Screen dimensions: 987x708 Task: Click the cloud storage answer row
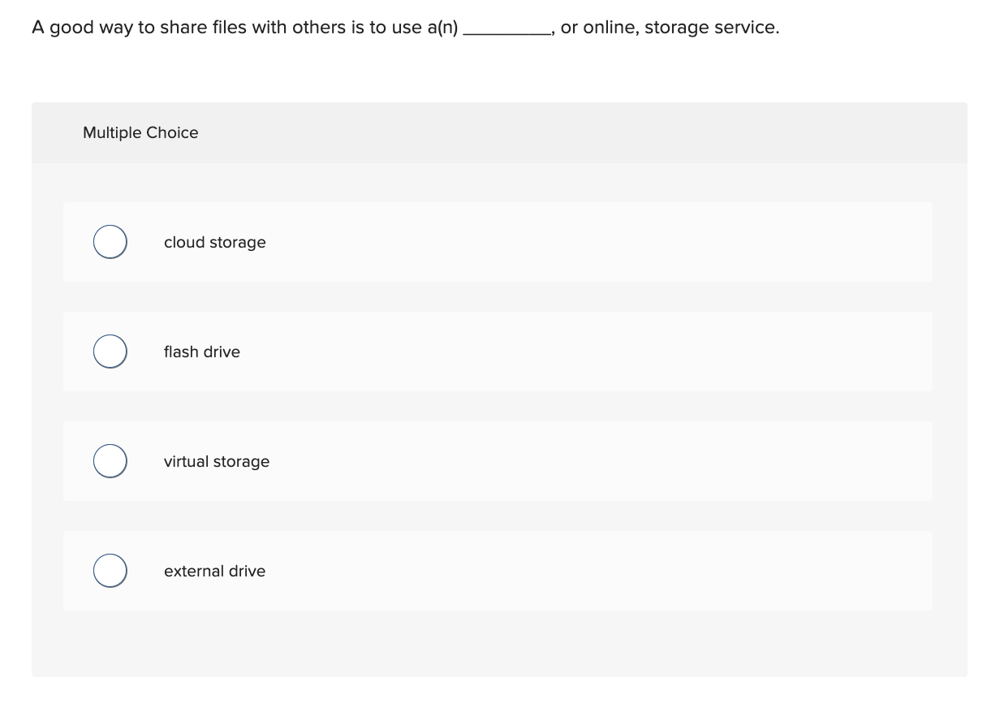click(x=498, y=241)
